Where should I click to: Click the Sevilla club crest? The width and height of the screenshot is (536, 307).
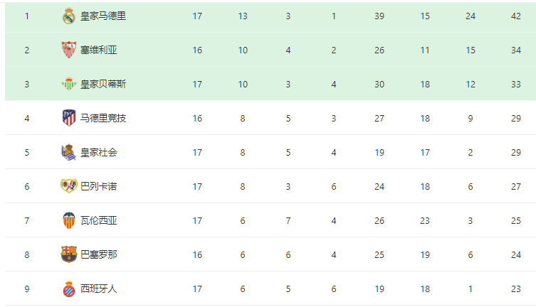pyautogui.click(x=69, y=50)
